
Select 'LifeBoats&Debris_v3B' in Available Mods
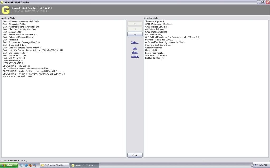click(13, 61)
